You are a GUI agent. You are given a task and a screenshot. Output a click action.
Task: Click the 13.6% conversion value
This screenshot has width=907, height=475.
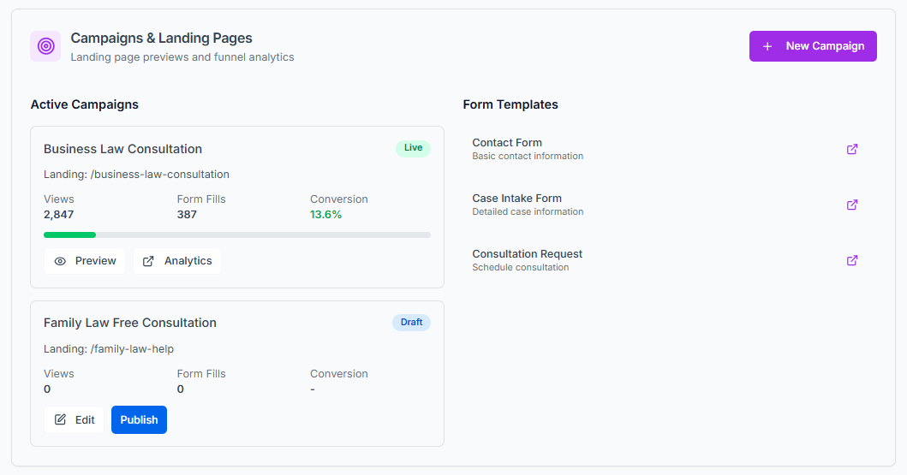point(325,215)
